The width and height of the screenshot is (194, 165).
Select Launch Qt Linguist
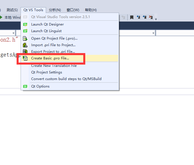tap(70, 31)
